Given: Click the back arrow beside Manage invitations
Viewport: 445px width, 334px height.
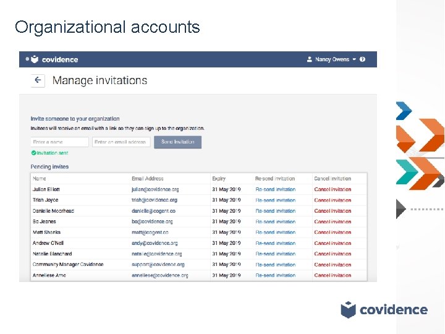Looking at the screenshot, I should point(38,80).
